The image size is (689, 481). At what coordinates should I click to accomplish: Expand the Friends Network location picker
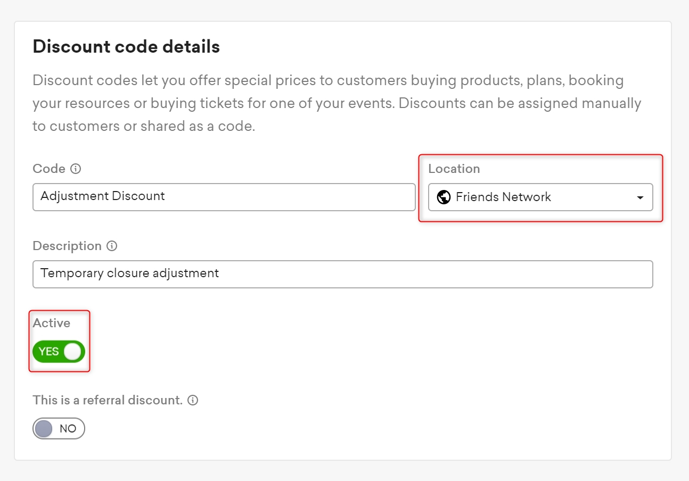click(540, 197)
